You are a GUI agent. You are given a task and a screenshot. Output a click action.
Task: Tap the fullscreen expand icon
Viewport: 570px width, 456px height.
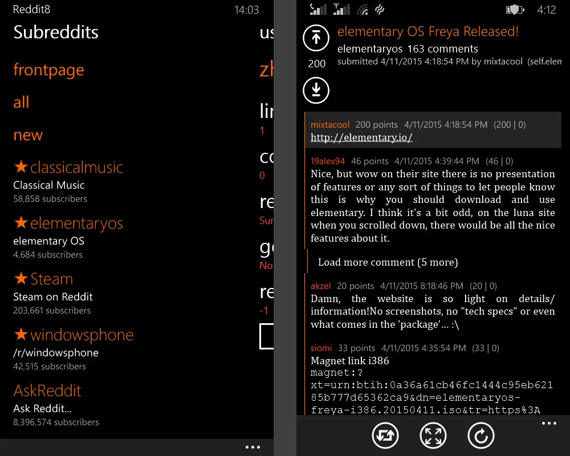[433, 436]
